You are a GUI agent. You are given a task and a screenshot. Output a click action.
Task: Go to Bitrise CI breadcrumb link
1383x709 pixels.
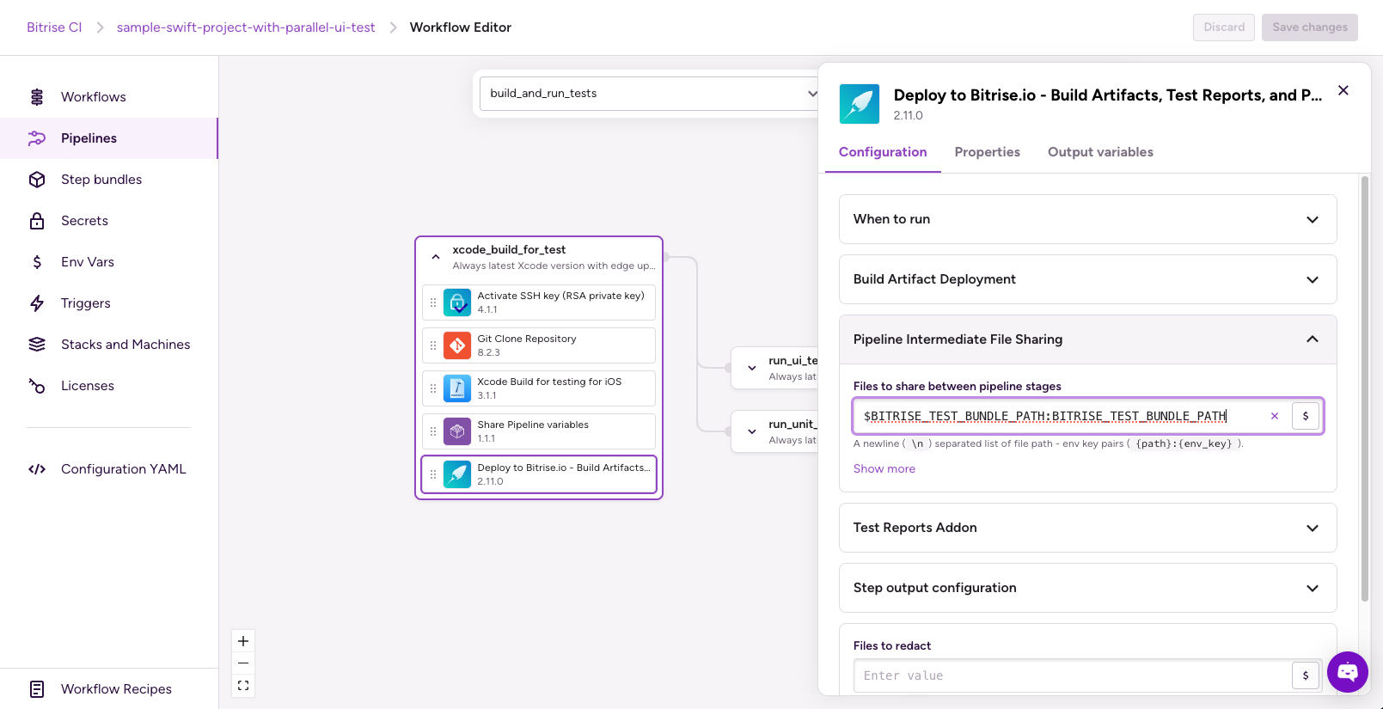tap(54, 28)
